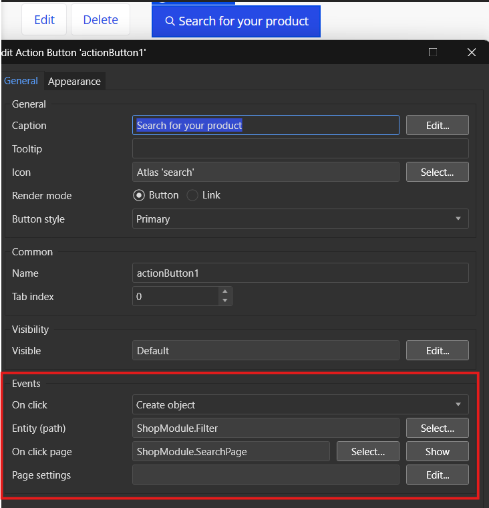Close the Edit Action Button dialog
Screen dimensions: 489x508
point(472,52)
